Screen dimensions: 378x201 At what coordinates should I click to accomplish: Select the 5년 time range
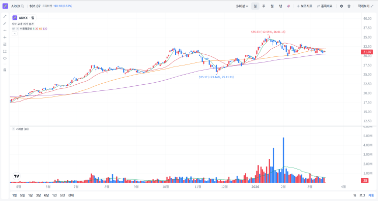[62, 195]
